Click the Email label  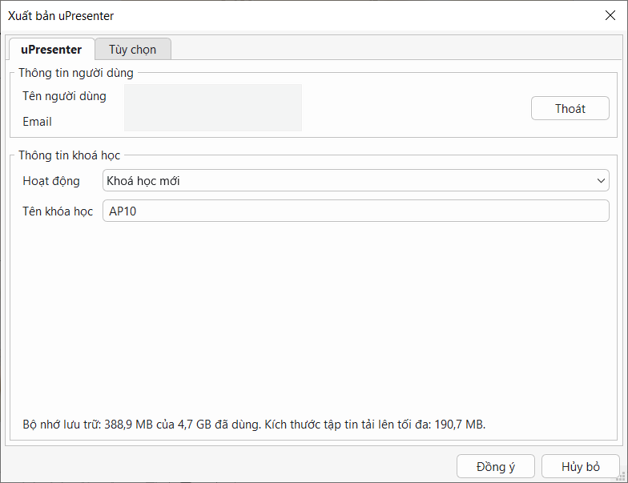tap(38, 122)
